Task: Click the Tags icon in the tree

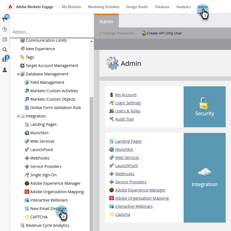Action: coord(22,57)
